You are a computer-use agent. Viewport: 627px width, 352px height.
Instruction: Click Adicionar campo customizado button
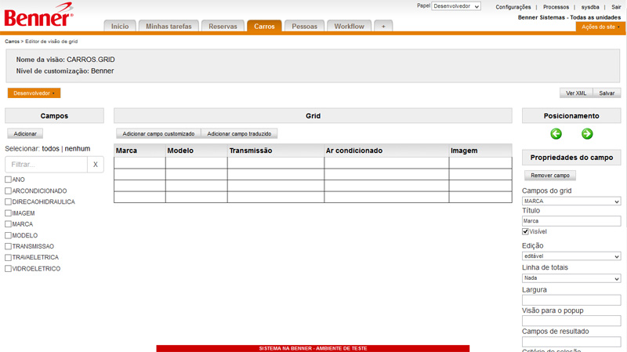(x=158, y=134)
